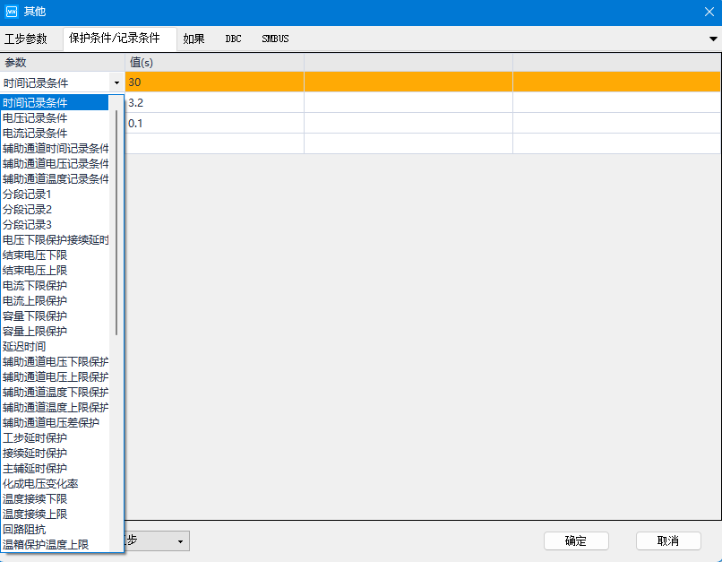
Task: Confirm with the 确定 button
Action: point(576,540)
